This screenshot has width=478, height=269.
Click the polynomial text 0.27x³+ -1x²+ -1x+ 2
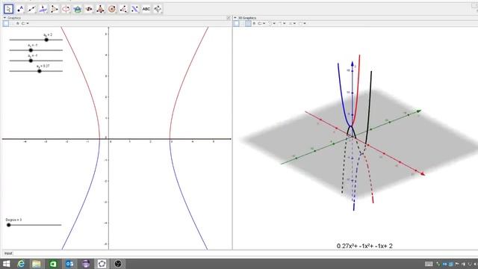tap(364, 246)
